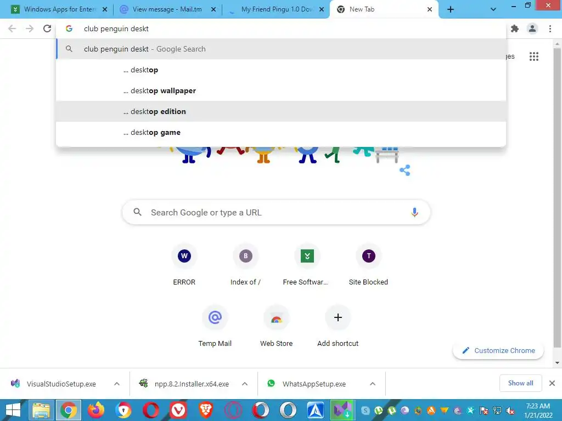The image size is (562, 421).
Task: Select the 'desktop wallpaper' suggestion
Action: [x=281, y=90]
